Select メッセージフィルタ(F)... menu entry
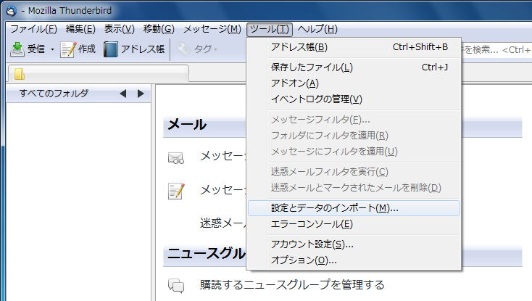Screen dimensions: 532x301 coord(354,120)
